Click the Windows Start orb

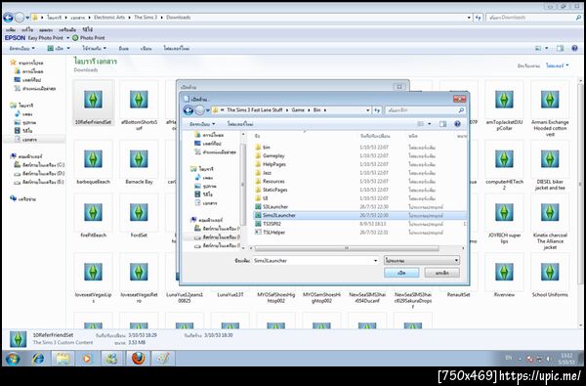coord(13,359)
